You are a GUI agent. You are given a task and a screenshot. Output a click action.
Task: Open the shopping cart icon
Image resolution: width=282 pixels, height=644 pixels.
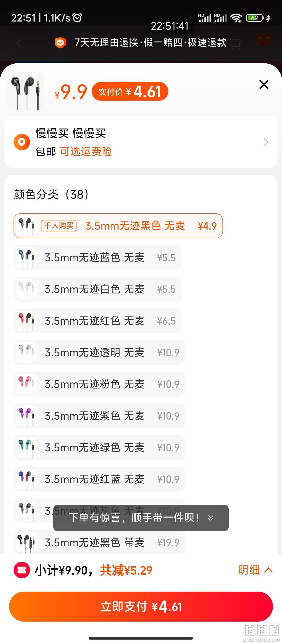(x=235, y=43)
